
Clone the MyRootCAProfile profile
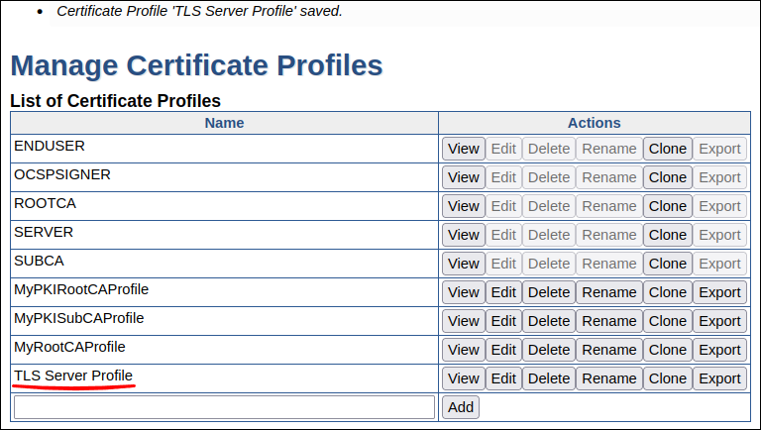[x=667, y=350]
